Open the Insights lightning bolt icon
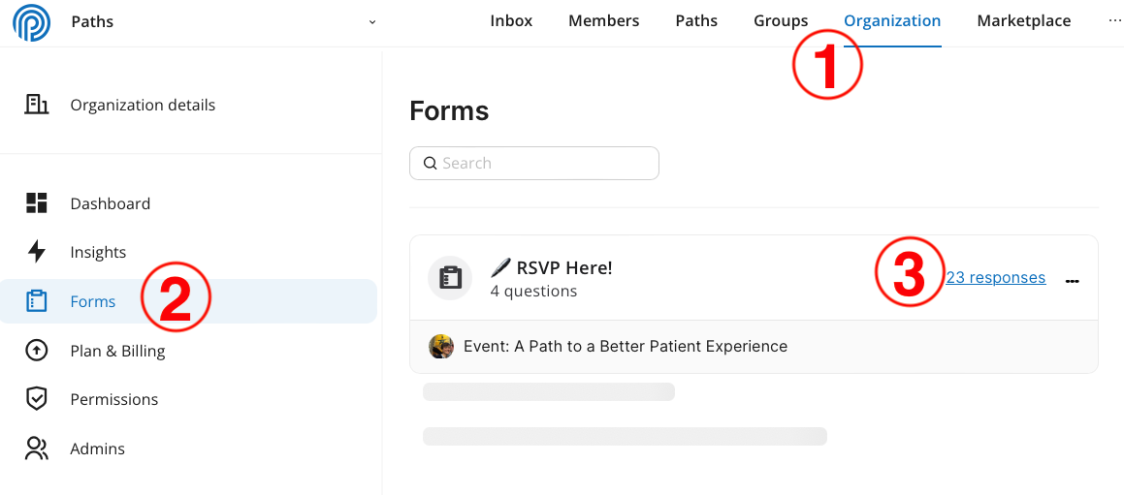Screen dimensions: 1124x495 36,252
